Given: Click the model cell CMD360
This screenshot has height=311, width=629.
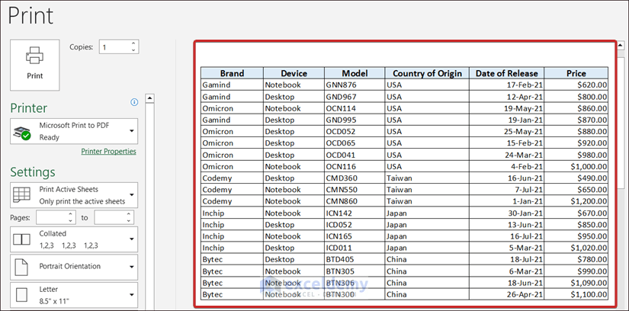Looking at the screenshot, I should click(x=355, y=178).
